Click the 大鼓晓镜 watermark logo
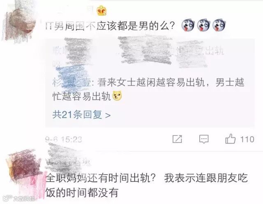 [x=19, y=198]
